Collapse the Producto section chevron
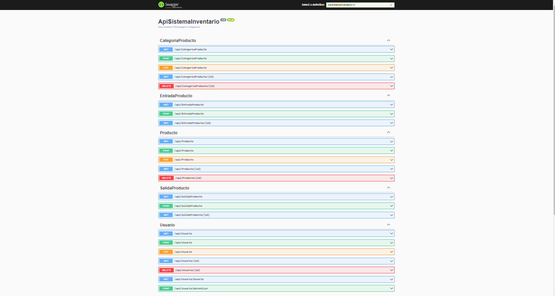Image resolution: width=555 pixels, height=296 pixels. click(388, 133)
